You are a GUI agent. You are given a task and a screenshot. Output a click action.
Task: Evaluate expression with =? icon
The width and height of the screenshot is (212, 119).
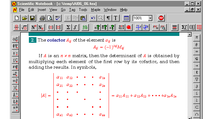97,27
